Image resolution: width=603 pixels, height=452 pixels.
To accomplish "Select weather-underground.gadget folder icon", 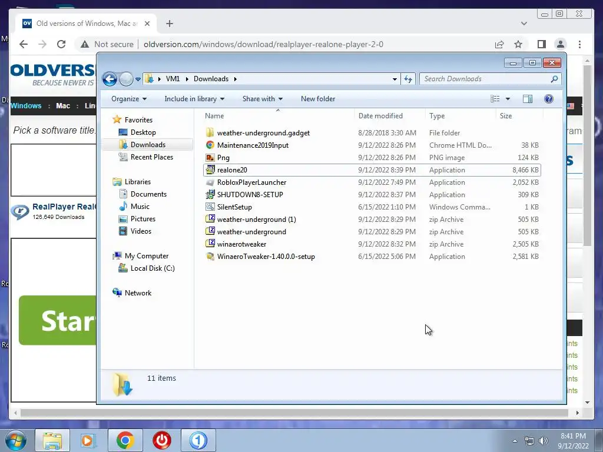I will [210, 132].
